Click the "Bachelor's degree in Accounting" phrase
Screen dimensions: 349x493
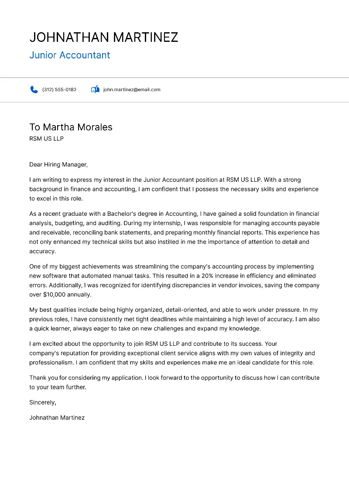coord(153,214)
